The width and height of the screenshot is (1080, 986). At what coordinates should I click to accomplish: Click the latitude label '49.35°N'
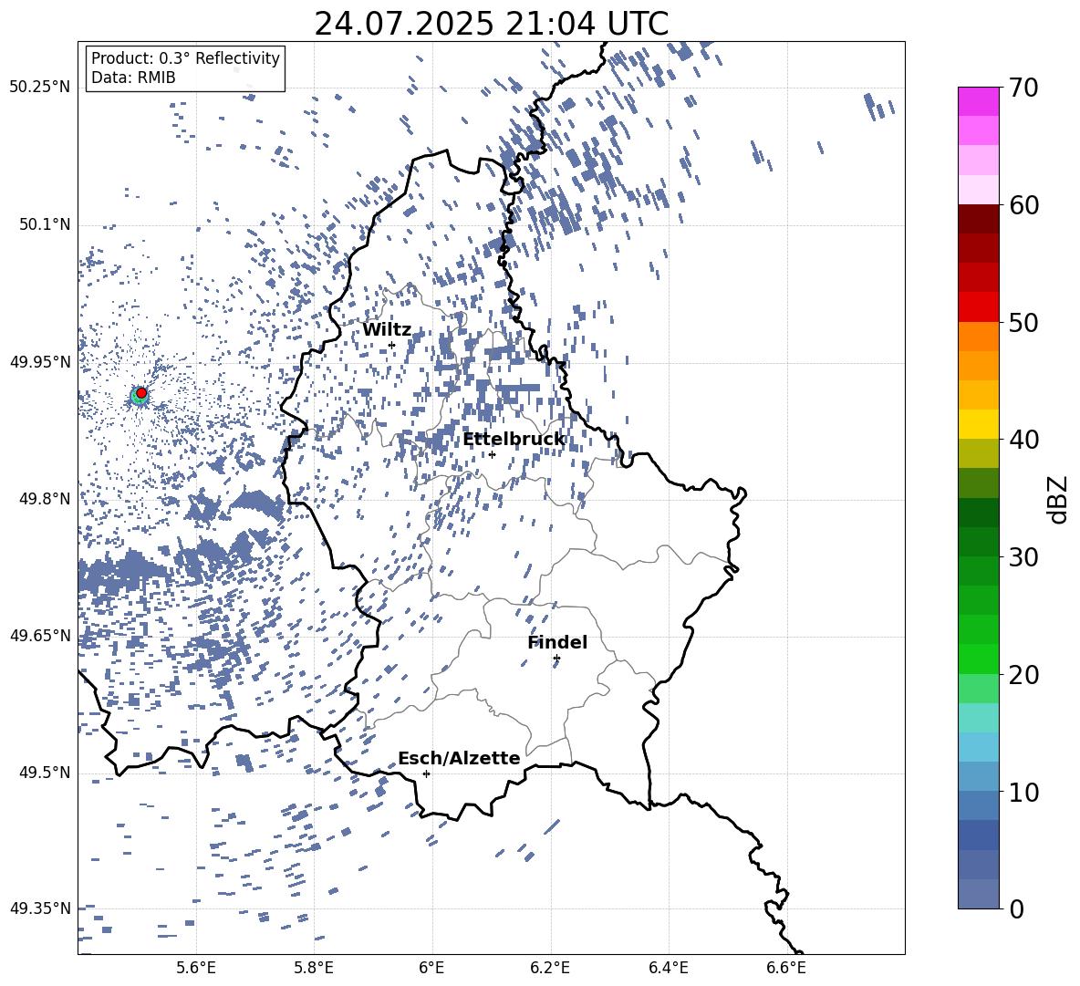[40, 908]
